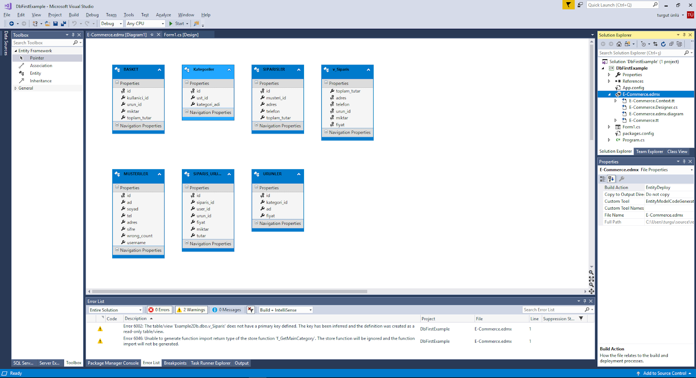This screenshot has height=378, width=696.
Task: Click the diagram vertical scrollbar thumb
Action: coord(592,92)
